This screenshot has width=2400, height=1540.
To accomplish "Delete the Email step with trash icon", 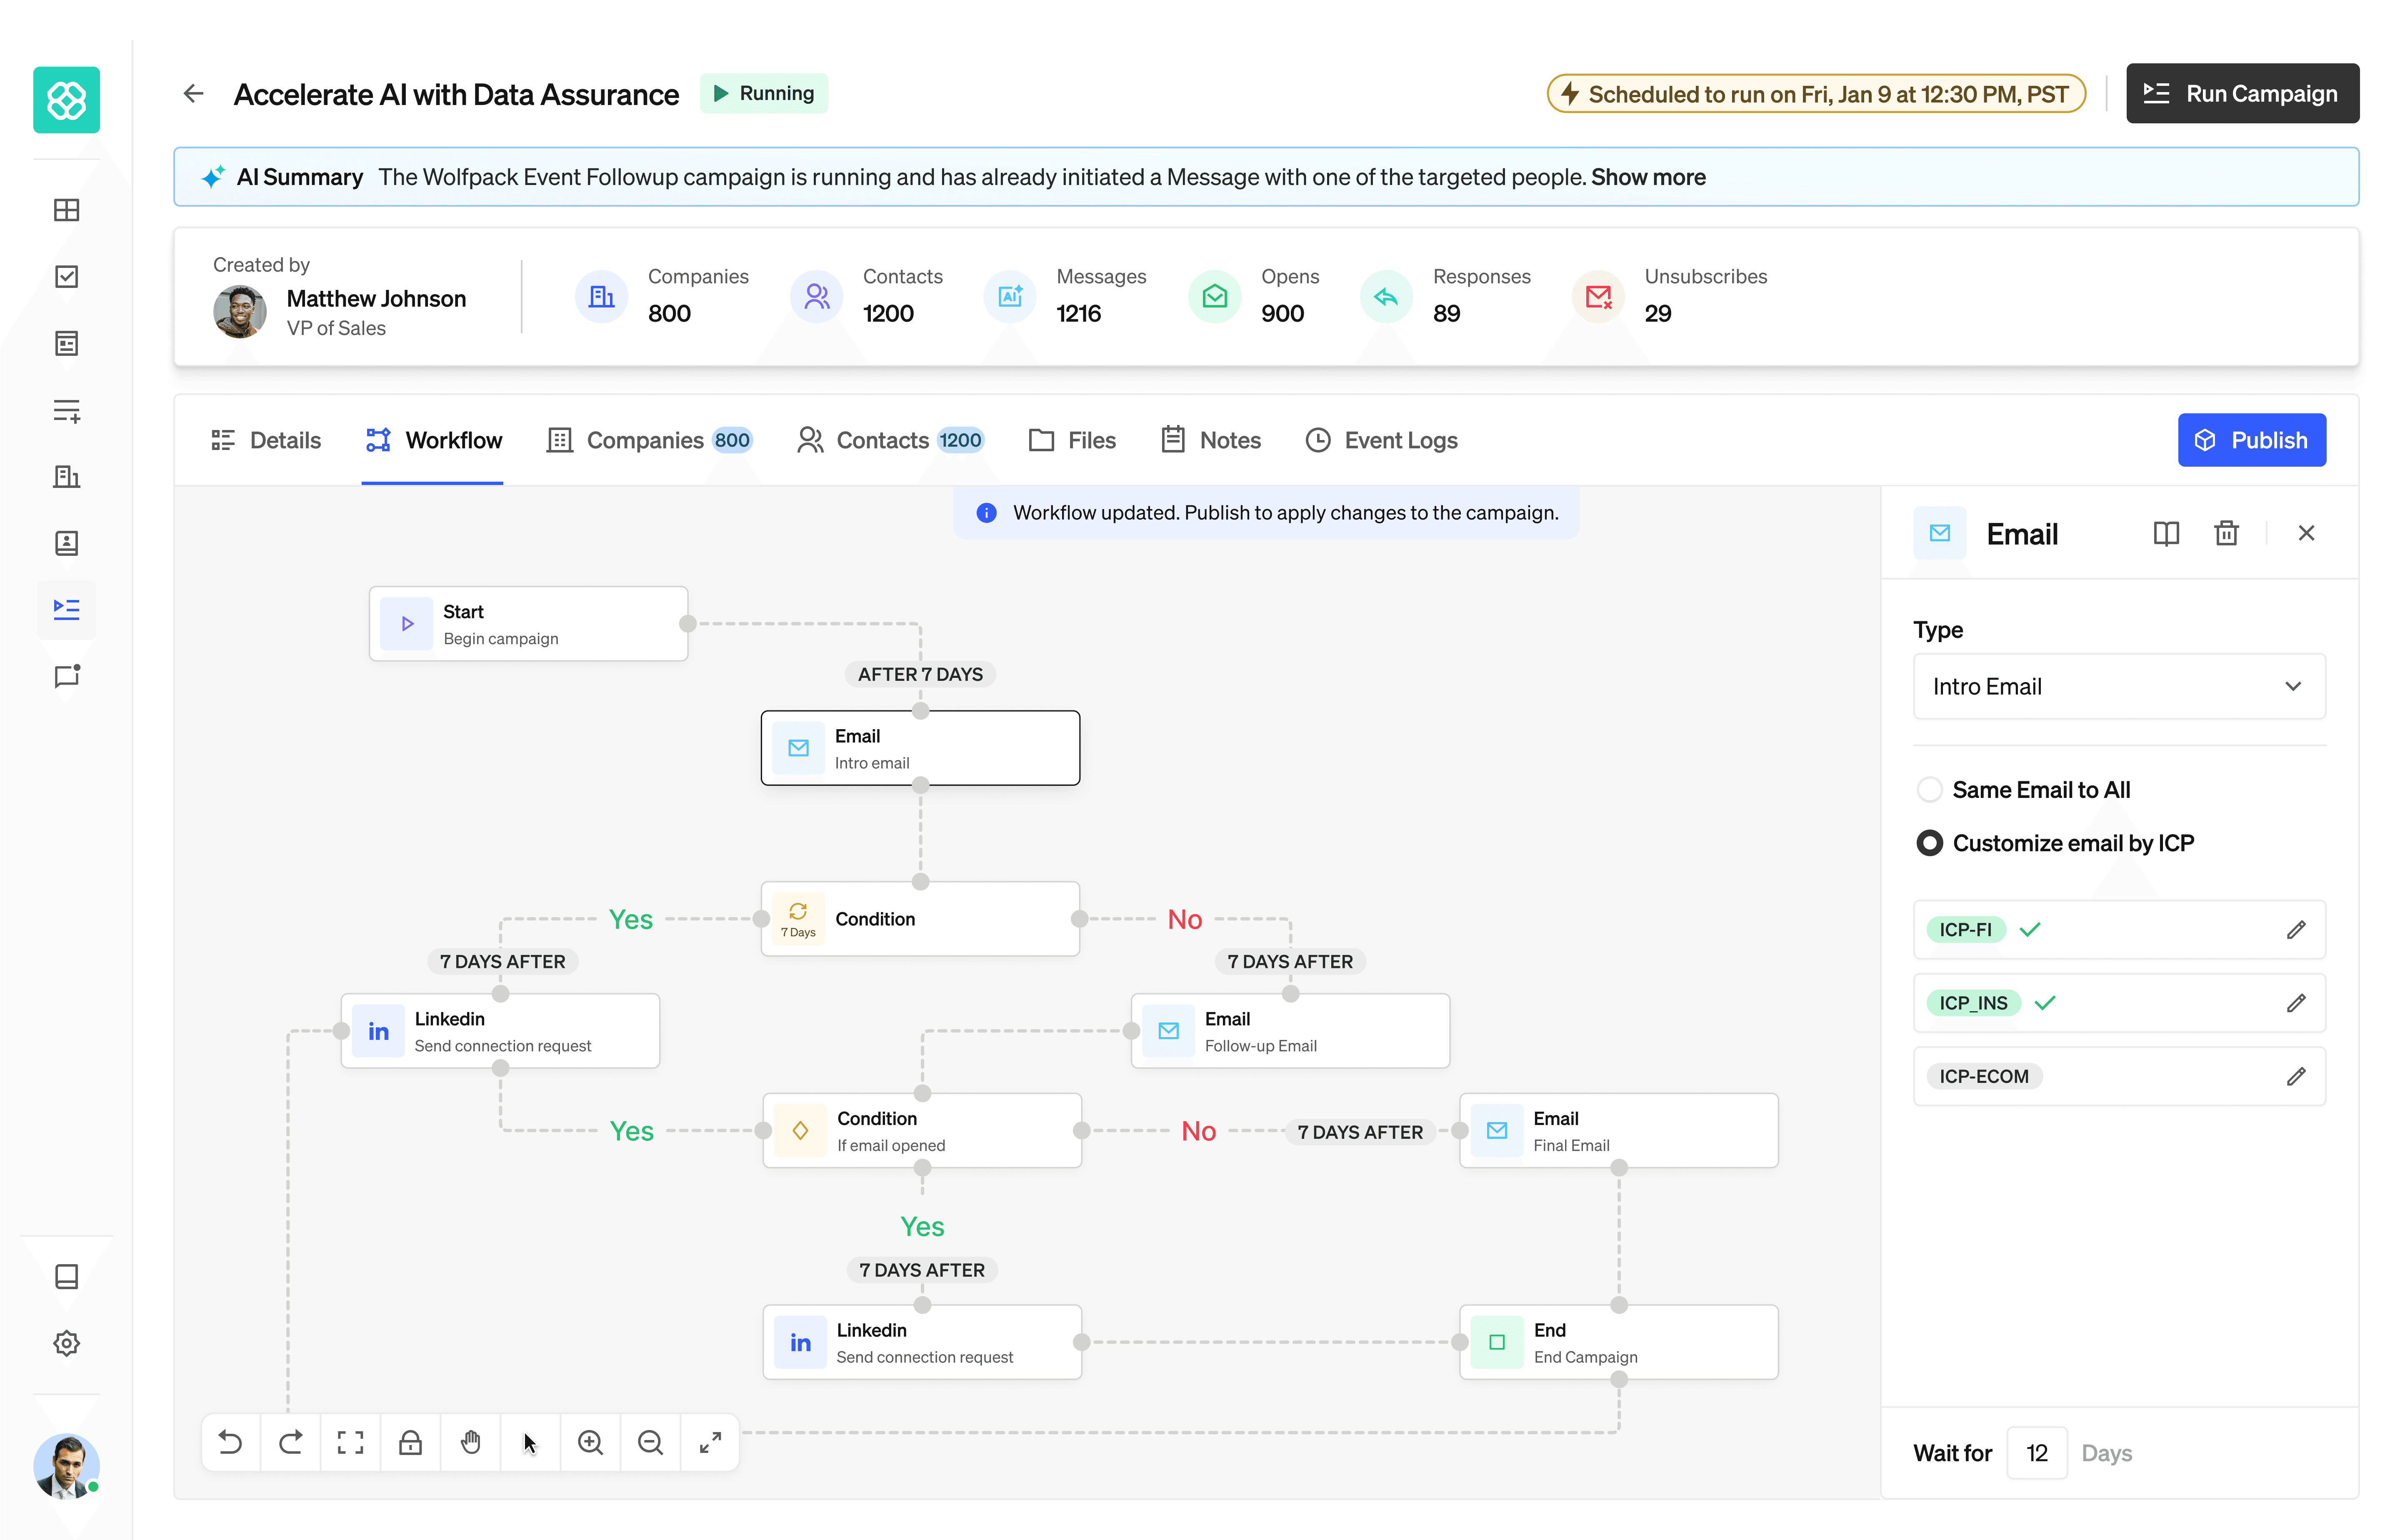I will click(2226, 533).
